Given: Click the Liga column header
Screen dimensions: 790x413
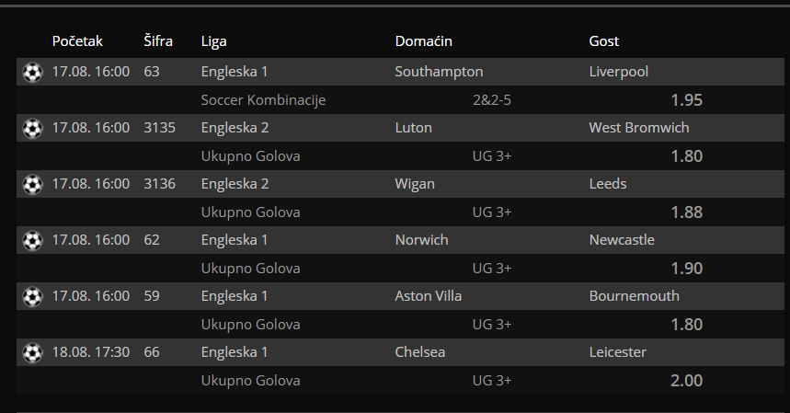Looking at the screenshot, I should click(213, 41).
